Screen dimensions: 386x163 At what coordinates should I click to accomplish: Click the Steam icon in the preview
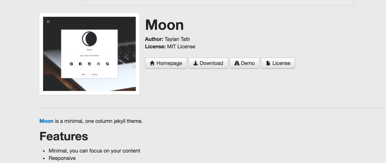coord(107,64)
